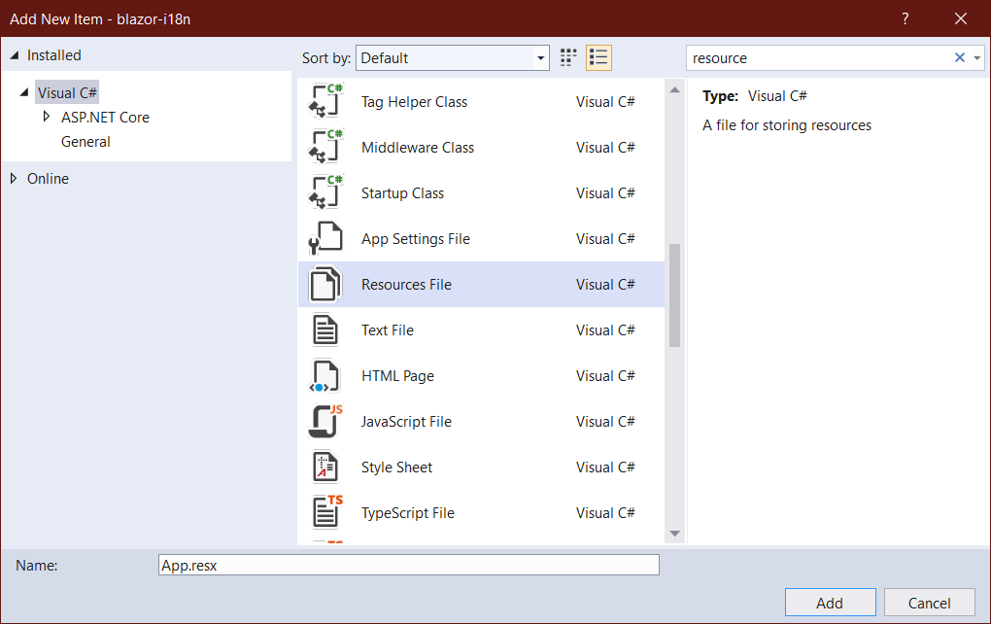Click the Startup Class icon
The image size is (991, 624).
pyautogui.click(x=325, y=192)
